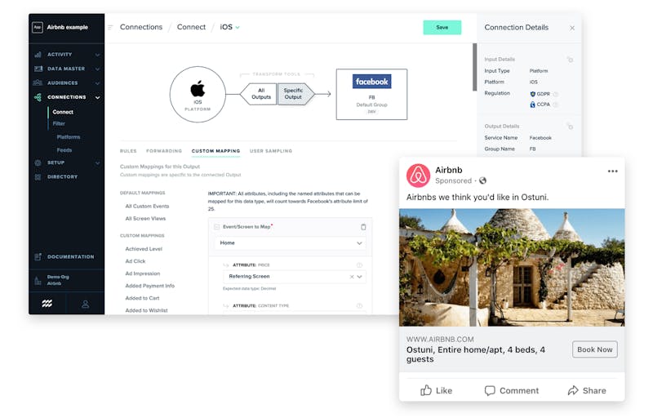Image resolution: width=653 pixels, height=418 pixels.
Task: Select the All Outputs transform node
Action: pyautogui.click(x=260, y=94)
